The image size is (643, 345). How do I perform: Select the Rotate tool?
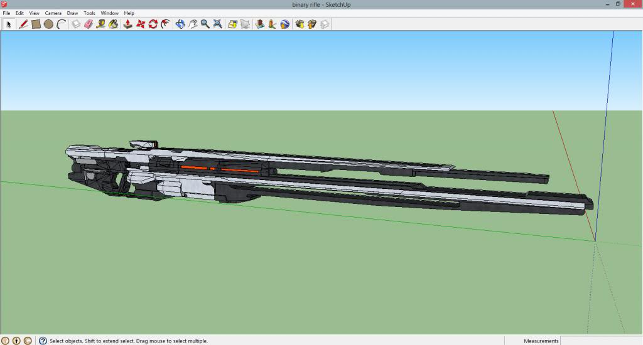[x=153, y=24]
